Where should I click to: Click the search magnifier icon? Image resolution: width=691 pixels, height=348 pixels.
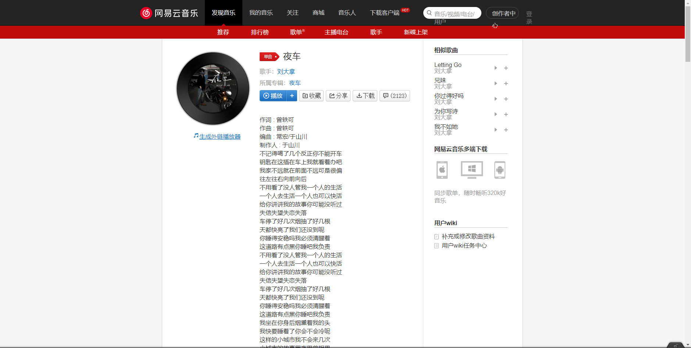429,13
